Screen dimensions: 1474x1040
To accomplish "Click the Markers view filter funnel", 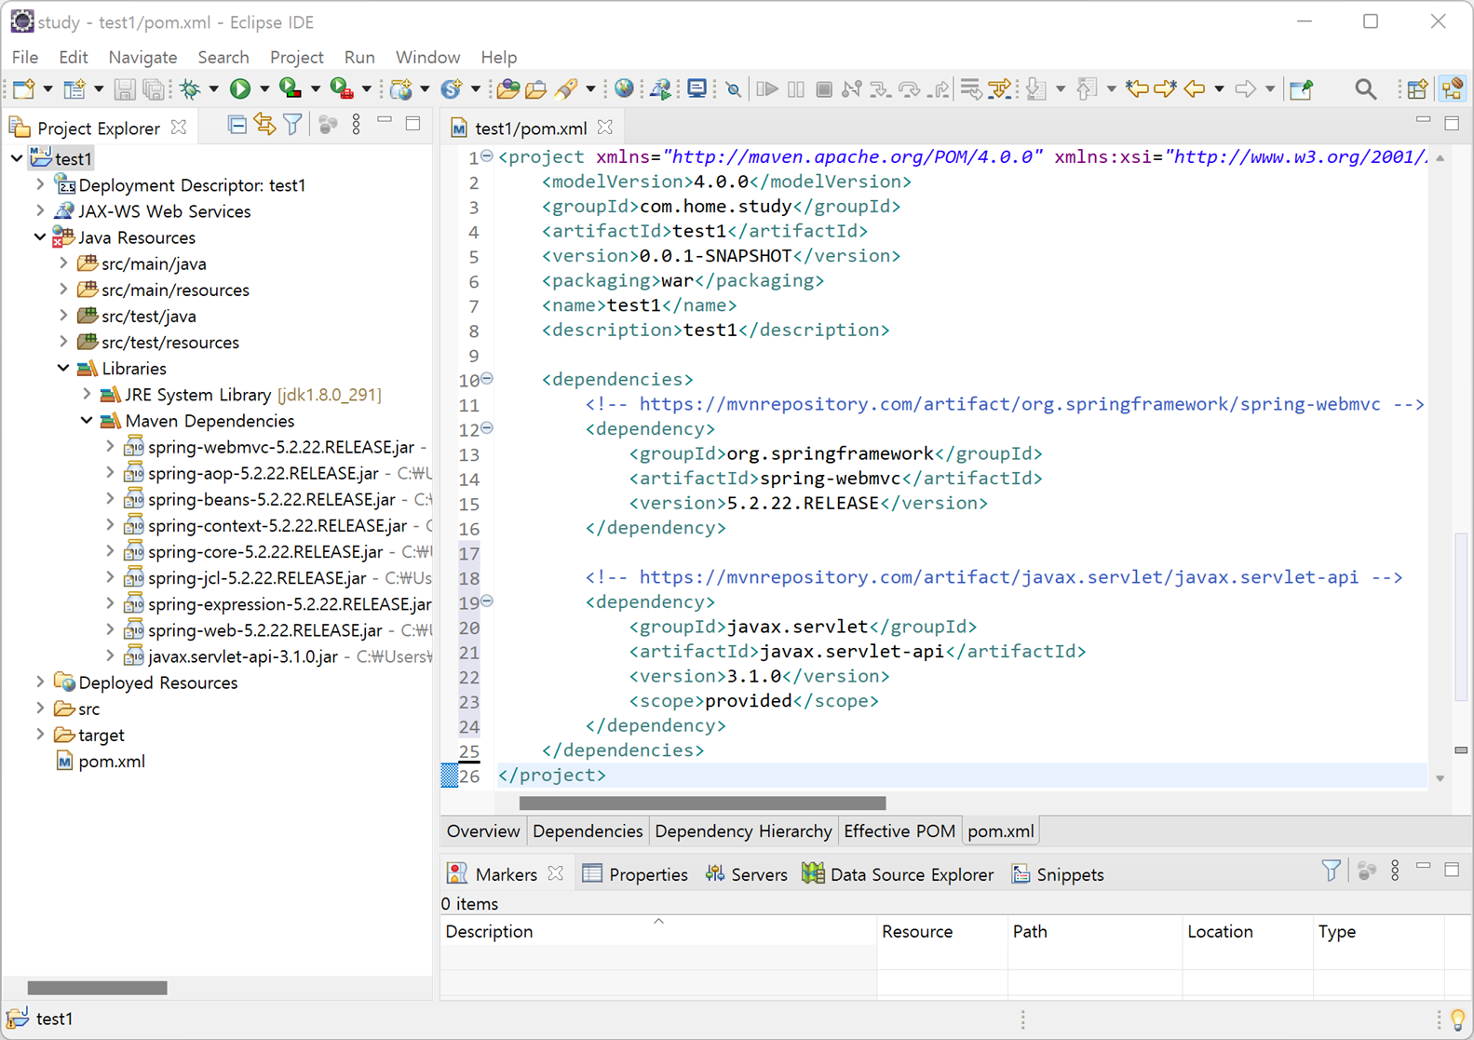I will click(x=1332, y=871).
